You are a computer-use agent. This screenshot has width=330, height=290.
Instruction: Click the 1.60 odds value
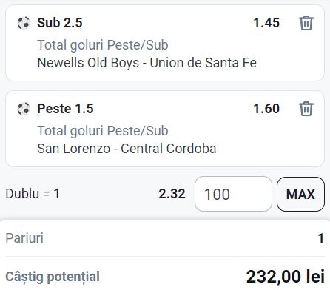tap(266, 109)
